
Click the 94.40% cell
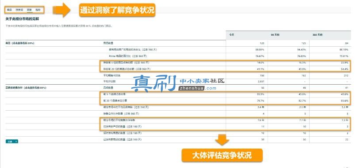(x=302, y=49)
